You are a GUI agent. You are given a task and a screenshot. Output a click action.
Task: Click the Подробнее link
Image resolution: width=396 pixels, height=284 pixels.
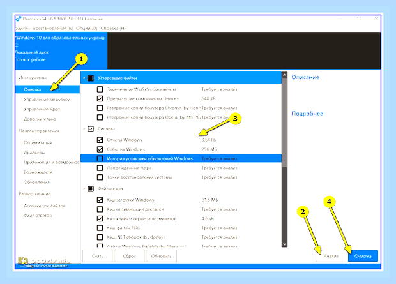click(x=307, y=114)
